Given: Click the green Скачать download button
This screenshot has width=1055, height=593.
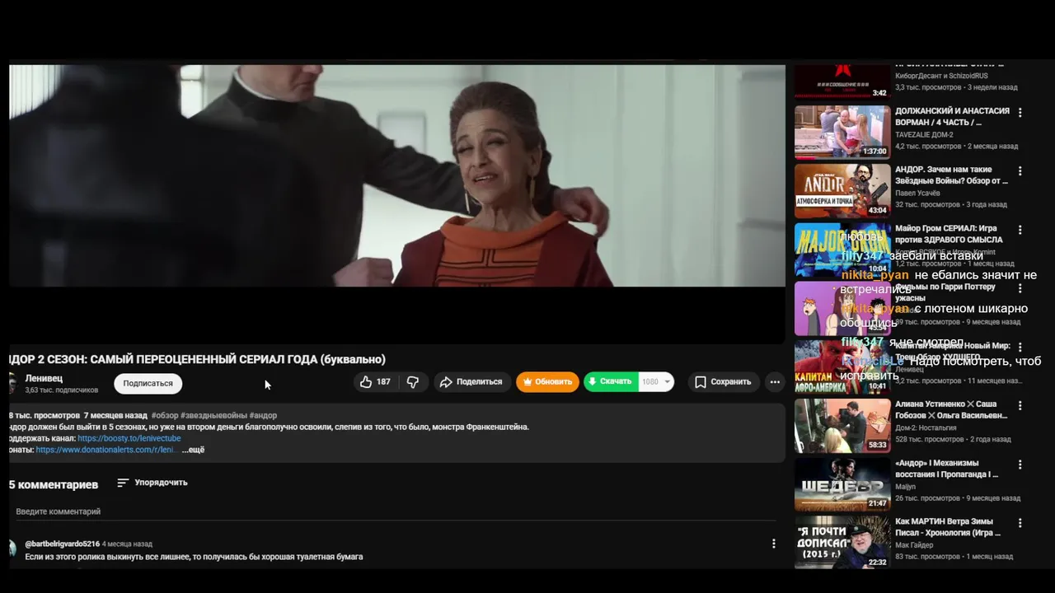Looking at the screenshot, I should (611, 382).
